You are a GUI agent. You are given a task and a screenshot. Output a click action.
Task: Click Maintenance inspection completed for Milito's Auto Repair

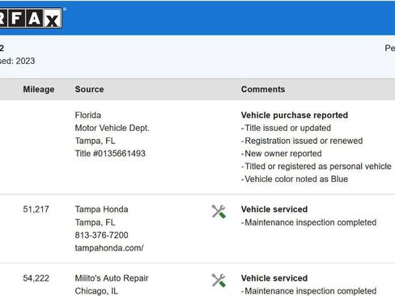308,291
